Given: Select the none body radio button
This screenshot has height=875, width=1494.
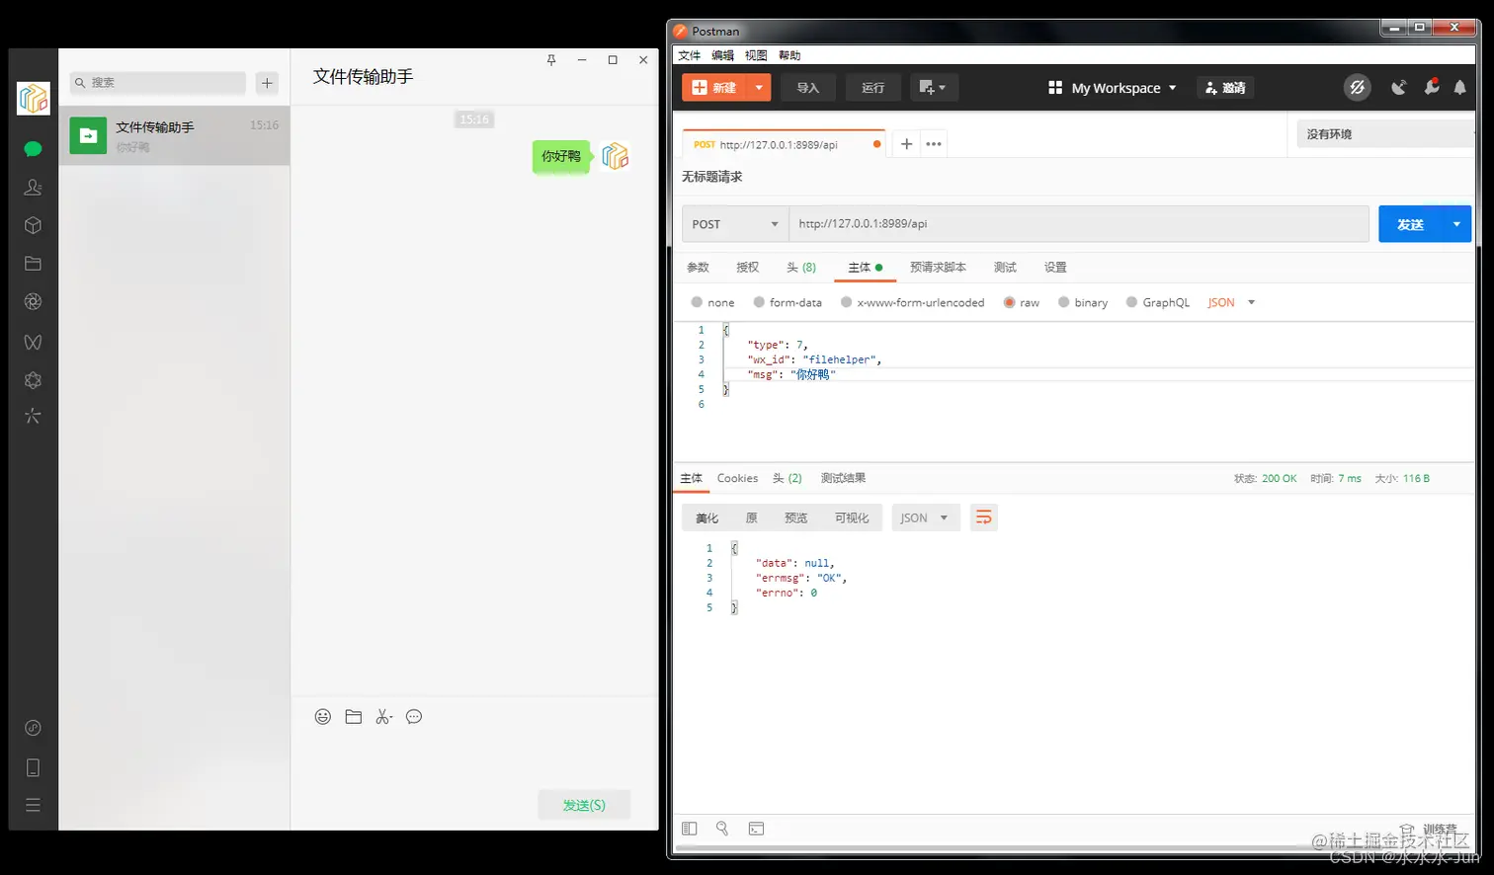Looking at the screenshot, I should tap(697, 302).
